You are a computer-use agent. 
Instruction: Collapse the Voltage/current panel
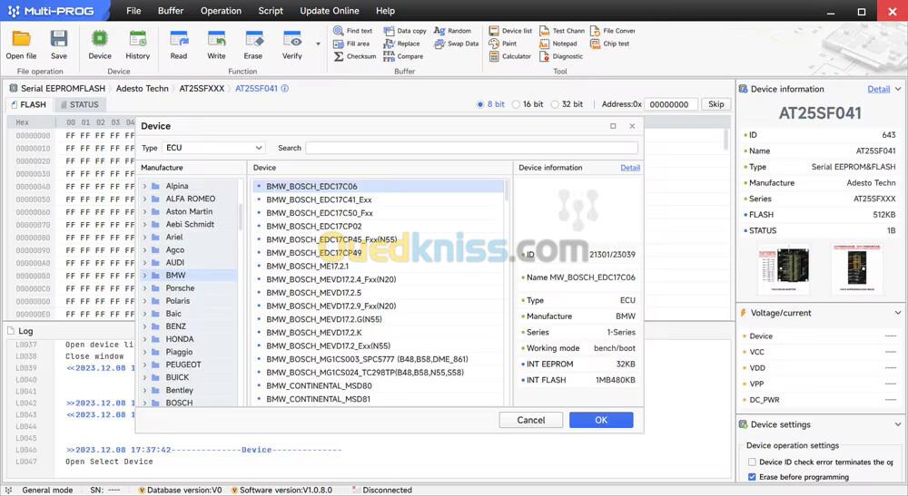(898, 313)
